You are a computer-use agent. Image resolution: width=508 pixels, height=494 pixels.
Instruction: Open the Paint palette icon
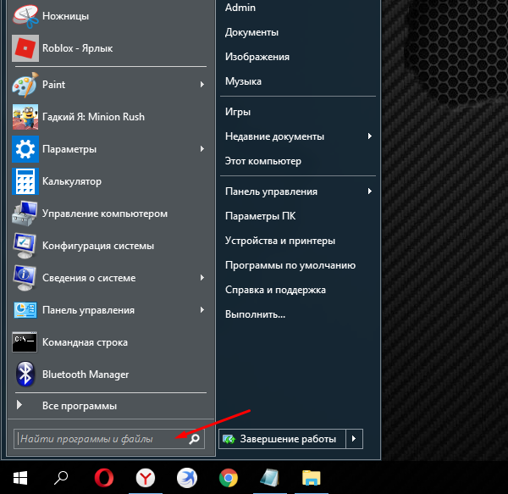[25, 85]
